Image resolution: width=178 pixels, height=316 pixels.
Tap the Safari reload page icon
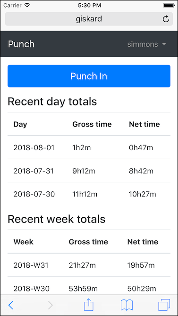[166, 19]
